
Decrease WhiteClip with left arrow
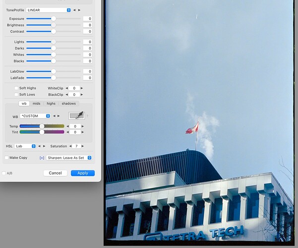[67, 88]
